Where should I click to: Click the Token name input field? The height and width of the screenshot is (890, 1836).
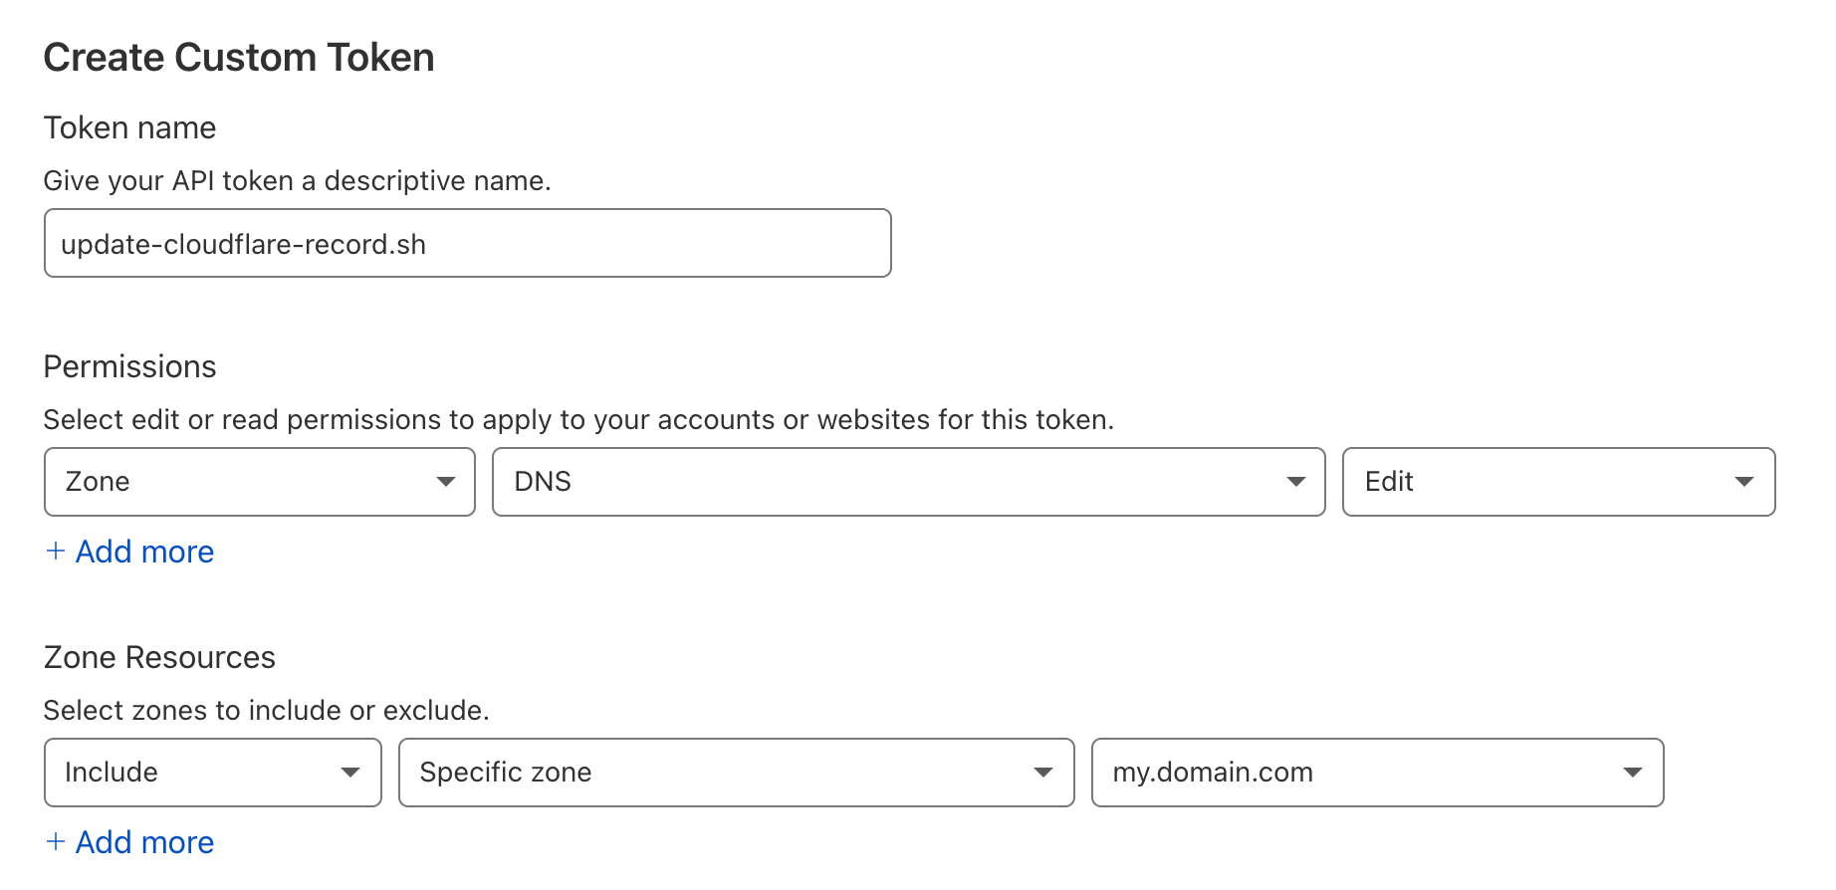(x=467, y=243)
